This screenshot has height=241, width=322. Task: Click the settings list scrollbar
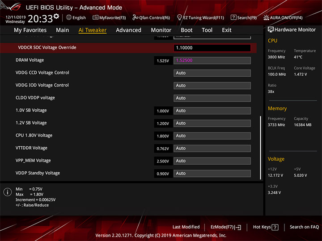[261, 148]
